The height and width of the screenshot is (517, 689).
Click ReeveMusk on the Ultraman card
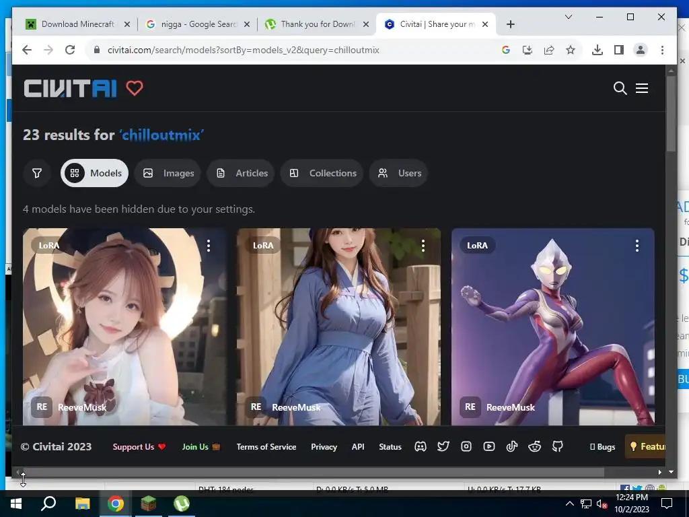pyautogui.click(x=511, y=407)
